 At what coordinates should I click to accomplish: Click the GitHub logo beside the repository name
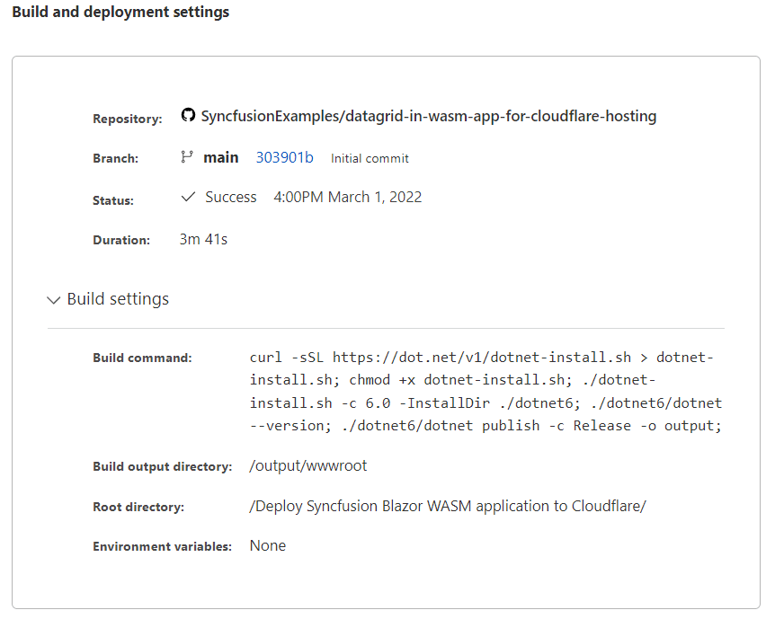(x=188, y=116)
